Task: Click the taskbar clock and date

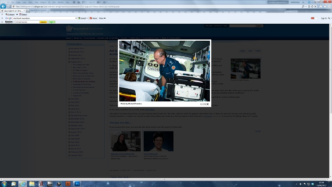Action: 321,184
